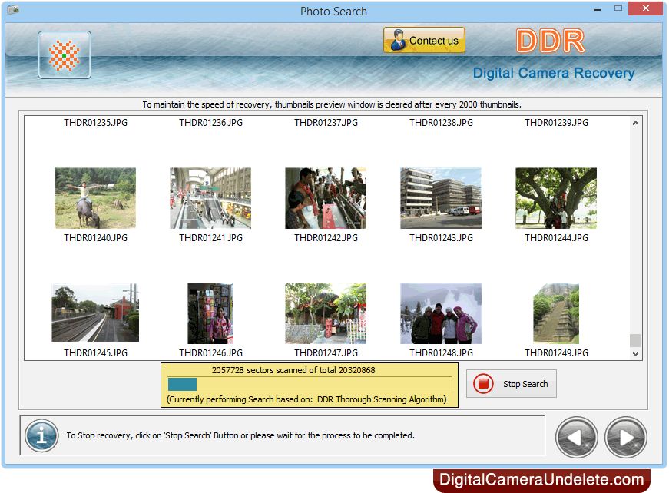Go to the previous step arrow
Screen dimensions: 669x493
coord(576,438)
